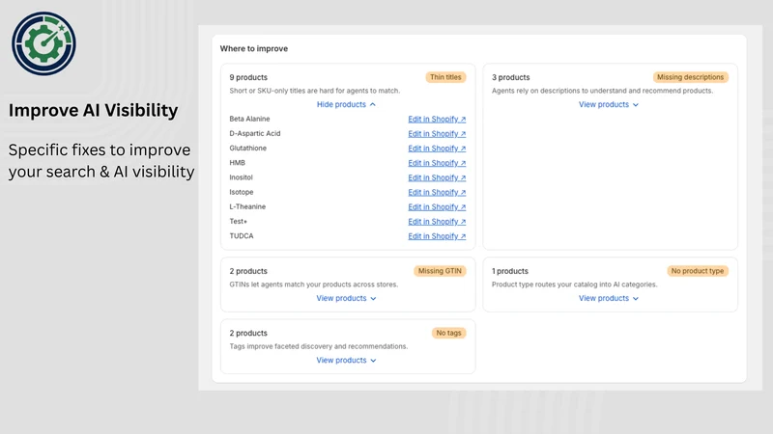Expand View products under No product type
Screen dimensions: 773x434
pyautogui.click(x=609, y=298)
